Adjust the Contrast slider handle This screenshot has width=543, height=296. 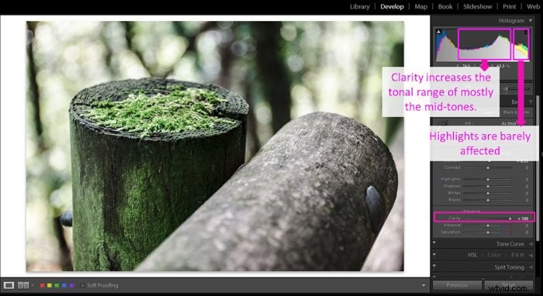pos(488,167)
